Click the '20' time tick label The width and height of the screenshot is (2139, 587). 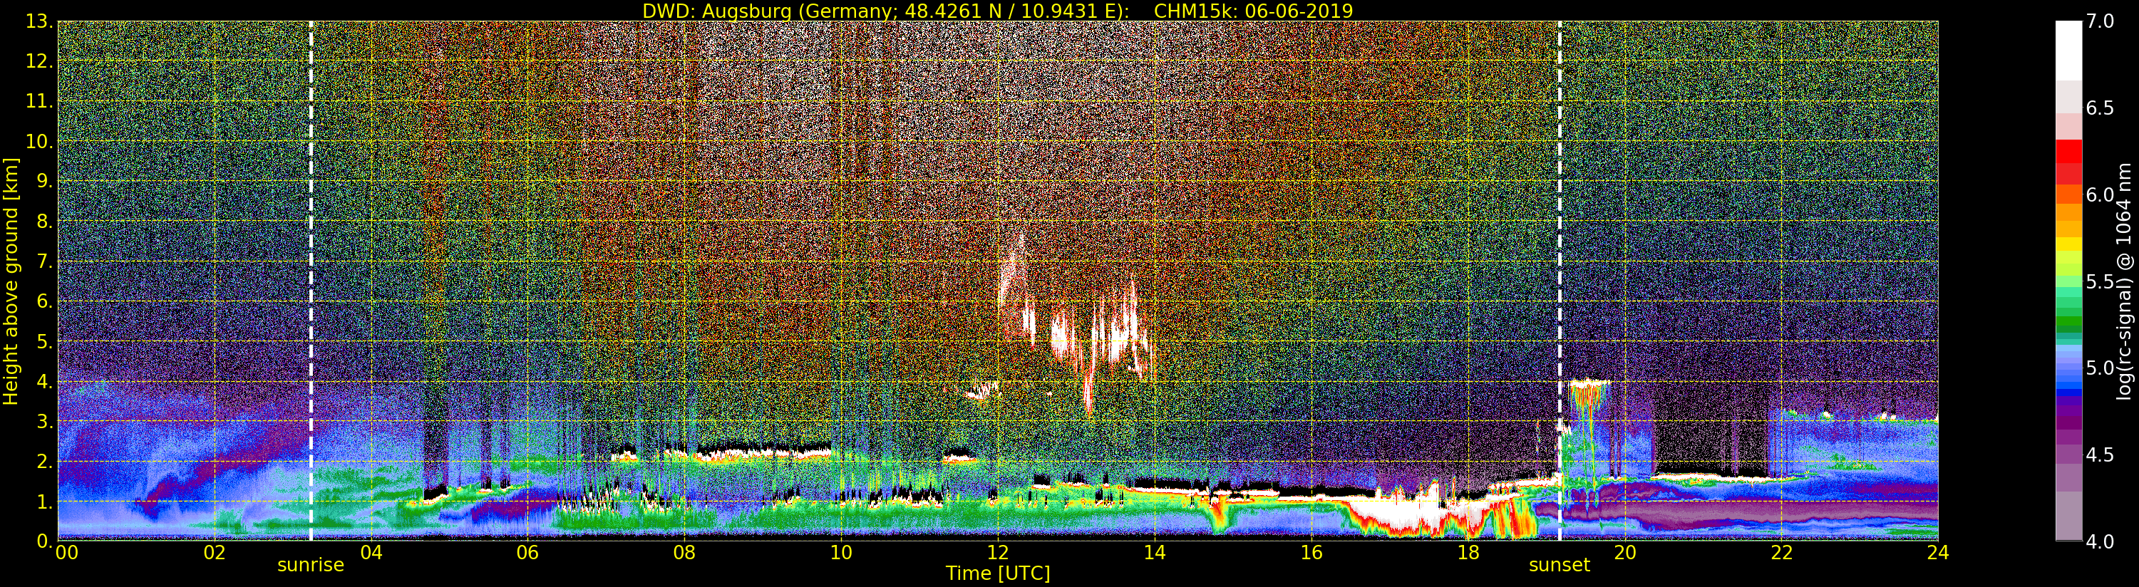[1624, 552]
